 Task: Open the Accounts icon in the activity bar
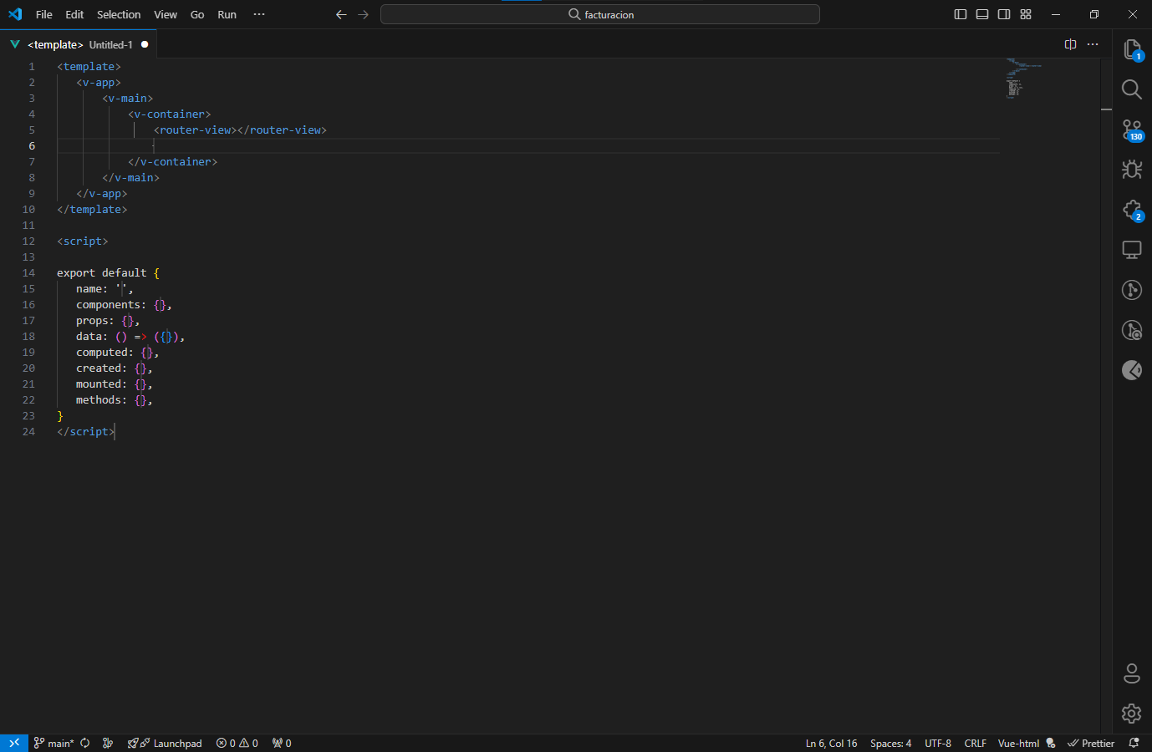(x=1132, y=673)
